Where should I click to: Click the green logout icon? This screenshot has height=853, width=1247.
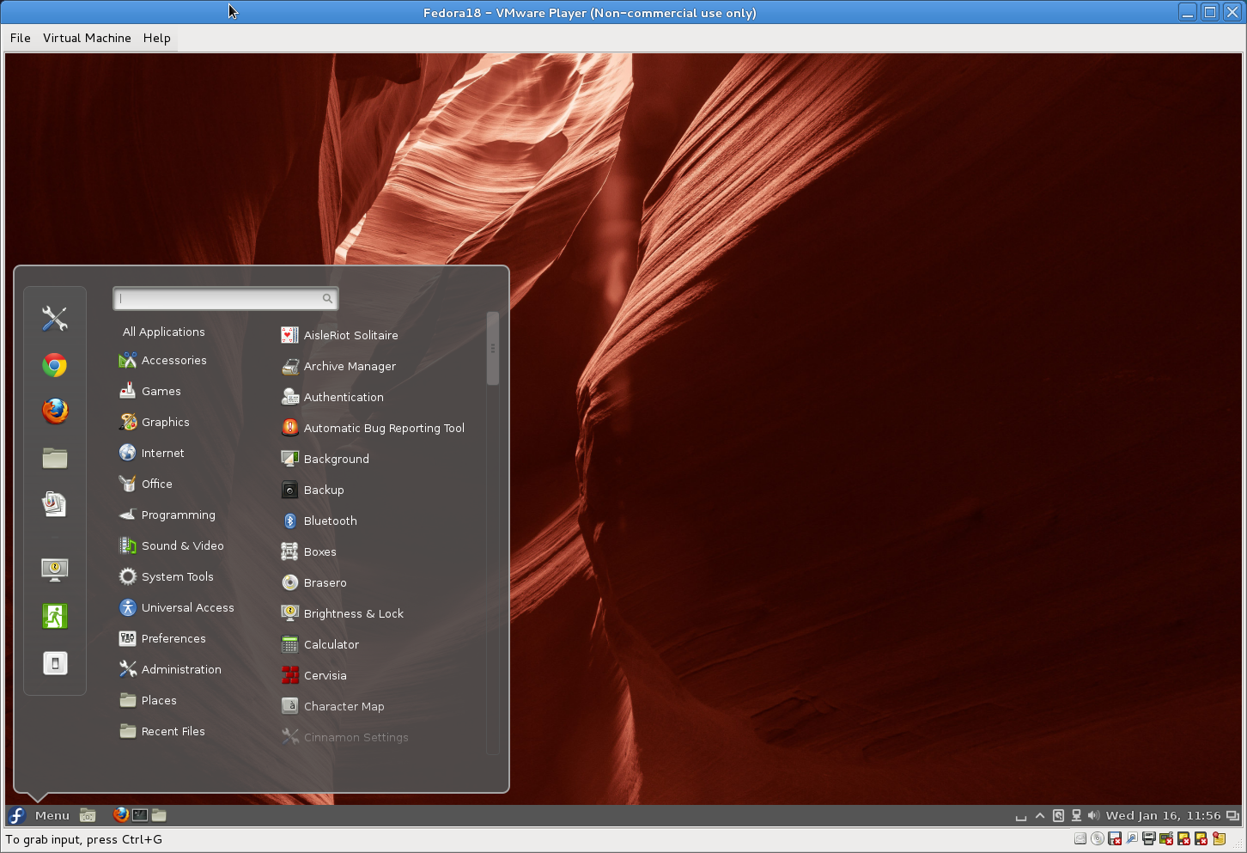tap(54, 616)
